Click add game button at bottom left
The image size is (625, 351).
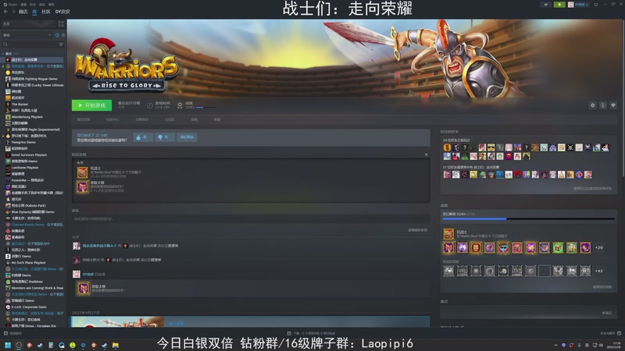tap(12, 334)
